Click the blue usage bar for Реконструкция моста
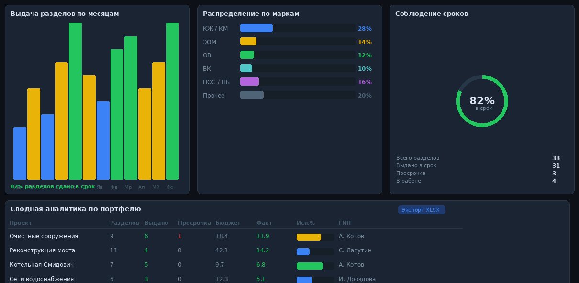Screen dimensions: 579x283 [303, 251]
